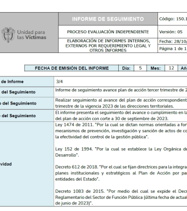The image size is (187, 211).
Task: Click the 'Día:' label cell
Action: (126, 68)
